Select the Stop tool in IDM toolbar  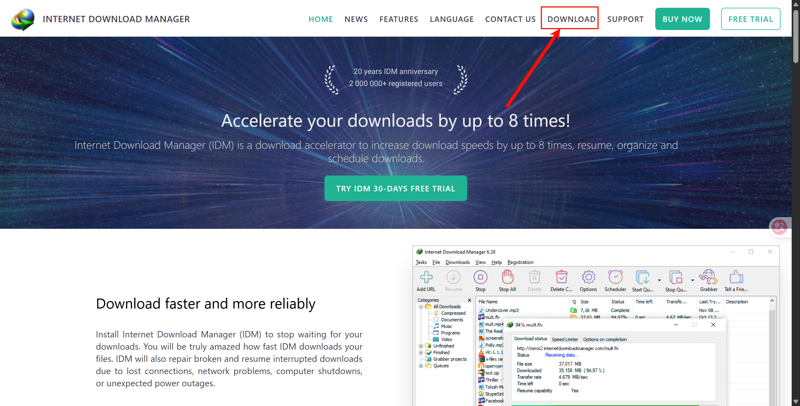click(481, 277)
